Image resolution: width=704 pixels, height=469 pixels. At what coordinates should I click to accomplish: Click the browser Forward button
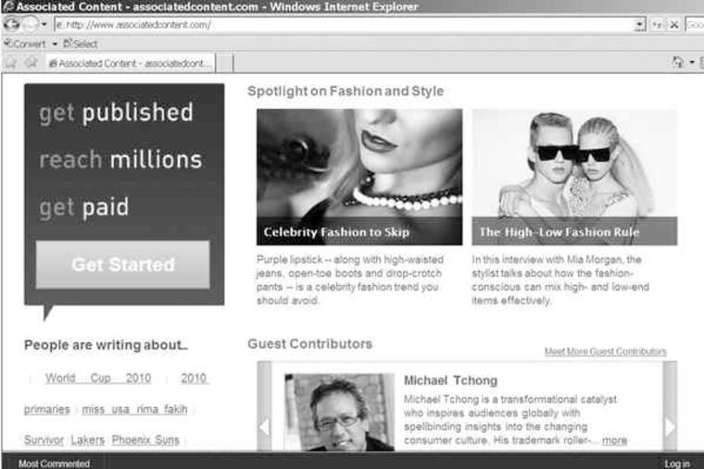click(30, 25)
